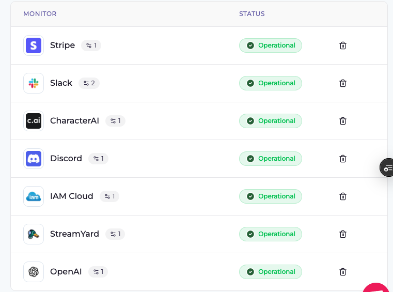Click StreamYard's Operational status badge

pos(271,234)
